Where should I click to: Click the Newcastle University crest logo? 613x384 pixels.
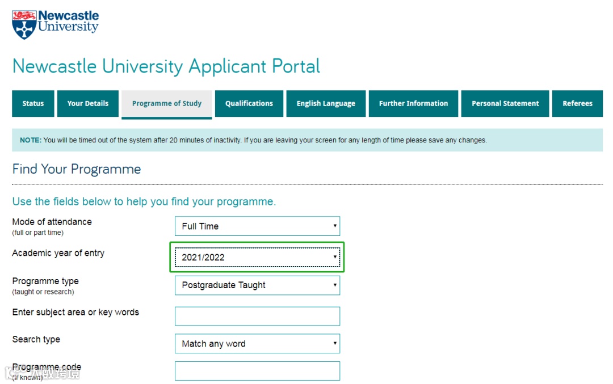pyautogui.click(x=24, y=25)
